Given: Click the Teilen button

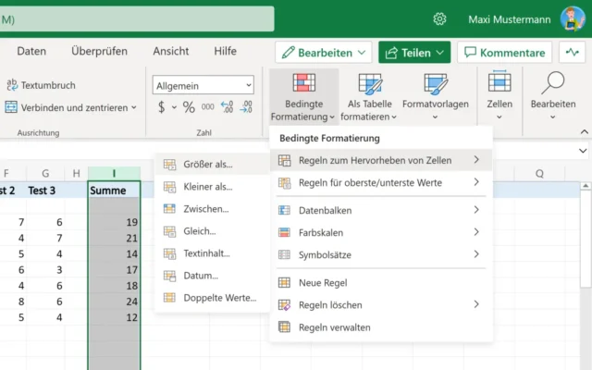Looking at the screenshot, I should point(413,53).
